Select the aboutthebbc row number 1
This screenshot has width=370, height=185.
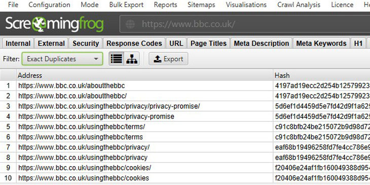[8, 85]
